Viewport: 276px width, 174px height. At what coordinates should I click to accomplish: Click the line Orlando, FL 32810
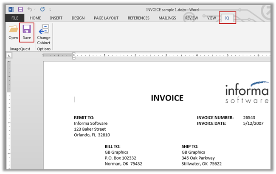coord(92,135)
